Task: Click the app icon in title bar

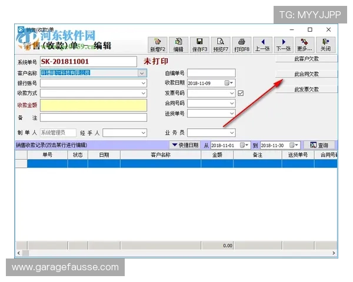Action: 21,29
